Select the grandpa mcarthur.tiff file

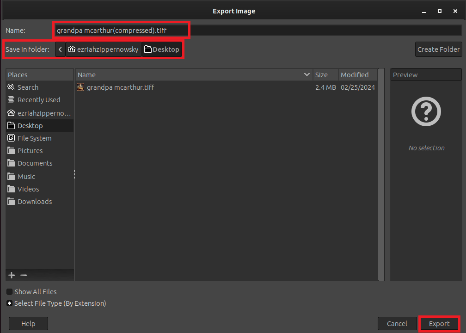pyautogui.click(x=120, y=87)
